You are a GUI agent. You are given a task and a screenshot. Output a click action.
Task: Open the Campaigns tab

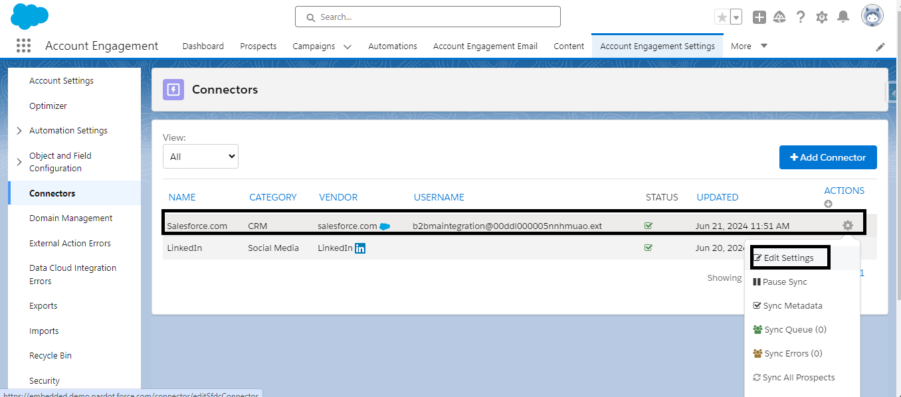pos(314,46)
